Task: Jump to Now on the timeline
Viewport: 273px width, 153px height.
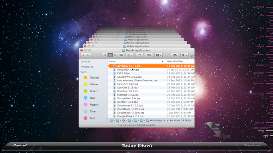Action: click(x=266, y=136)
